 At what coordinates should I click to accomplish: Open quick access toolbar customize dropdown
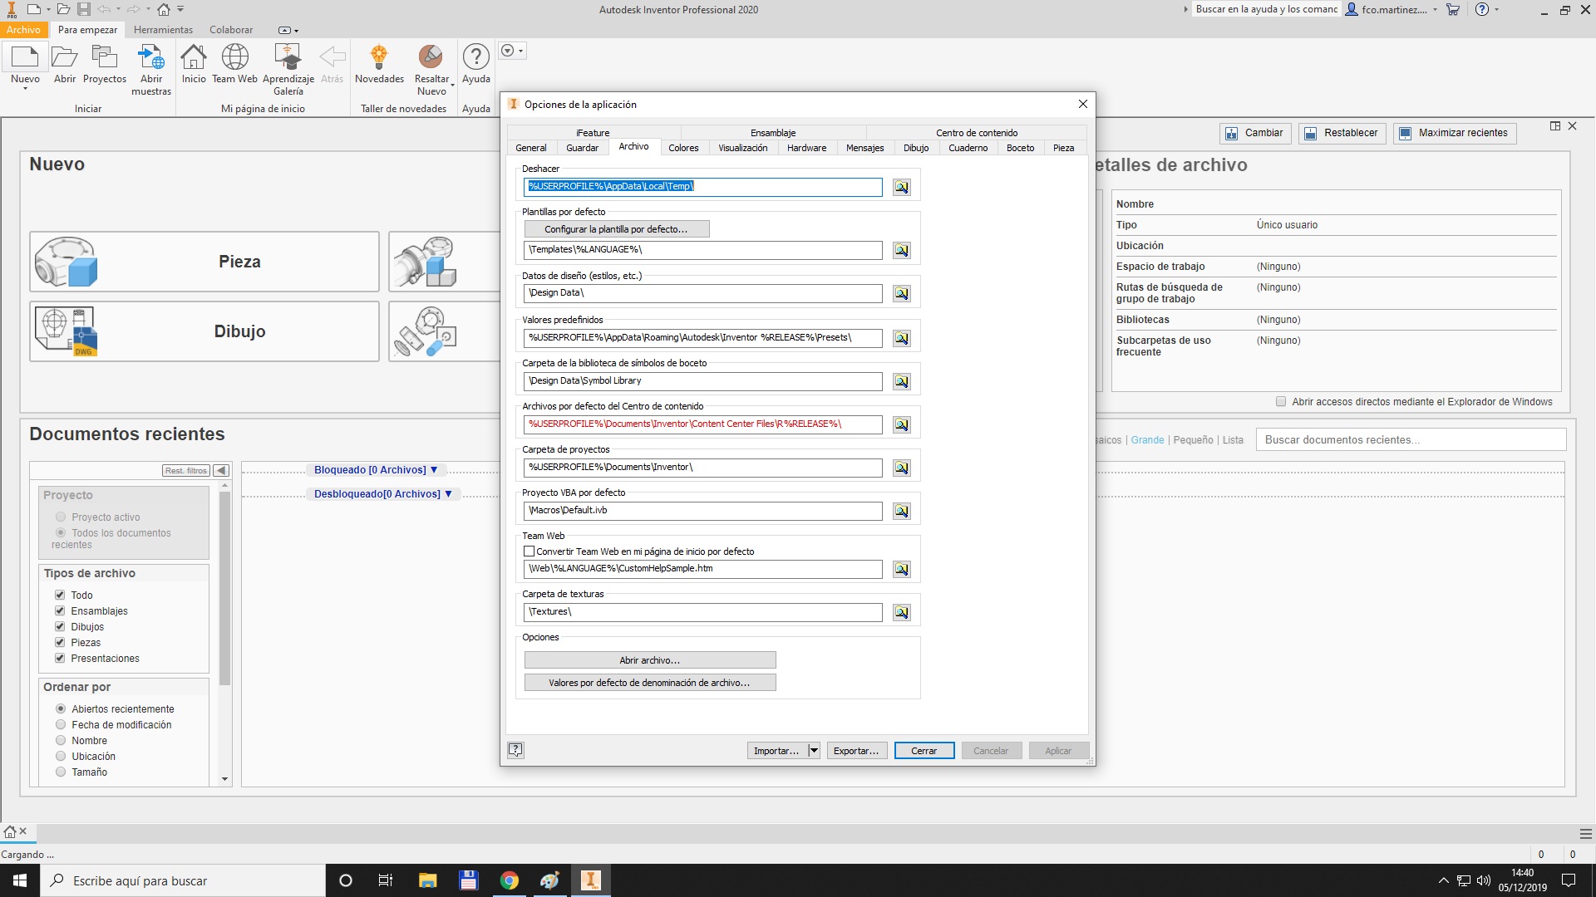(180, 10)
